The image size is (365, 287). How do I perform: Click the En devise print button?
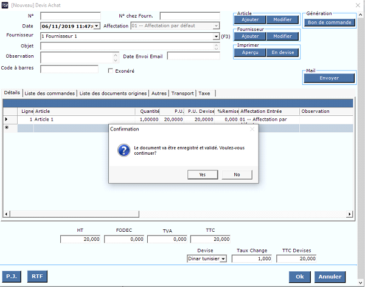tap(282, 52)
